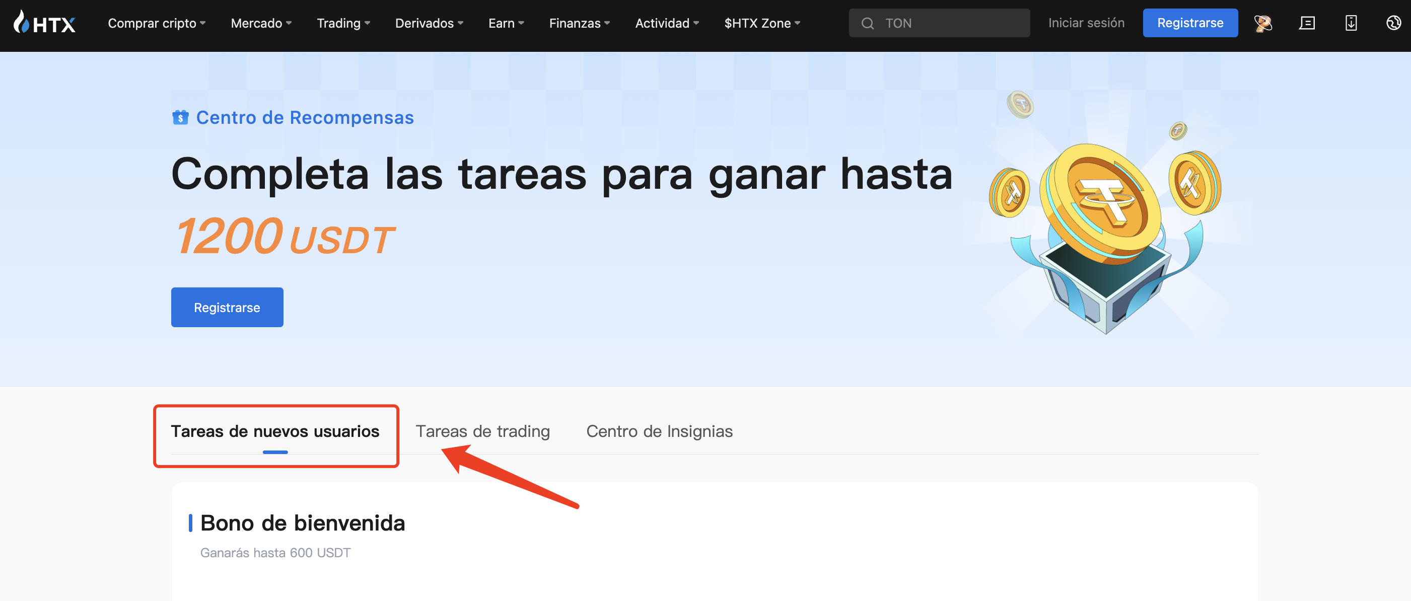Open the Earn dropdown menu
The width and height of the screenshot is (1411, 601).
tap(506, 23)
